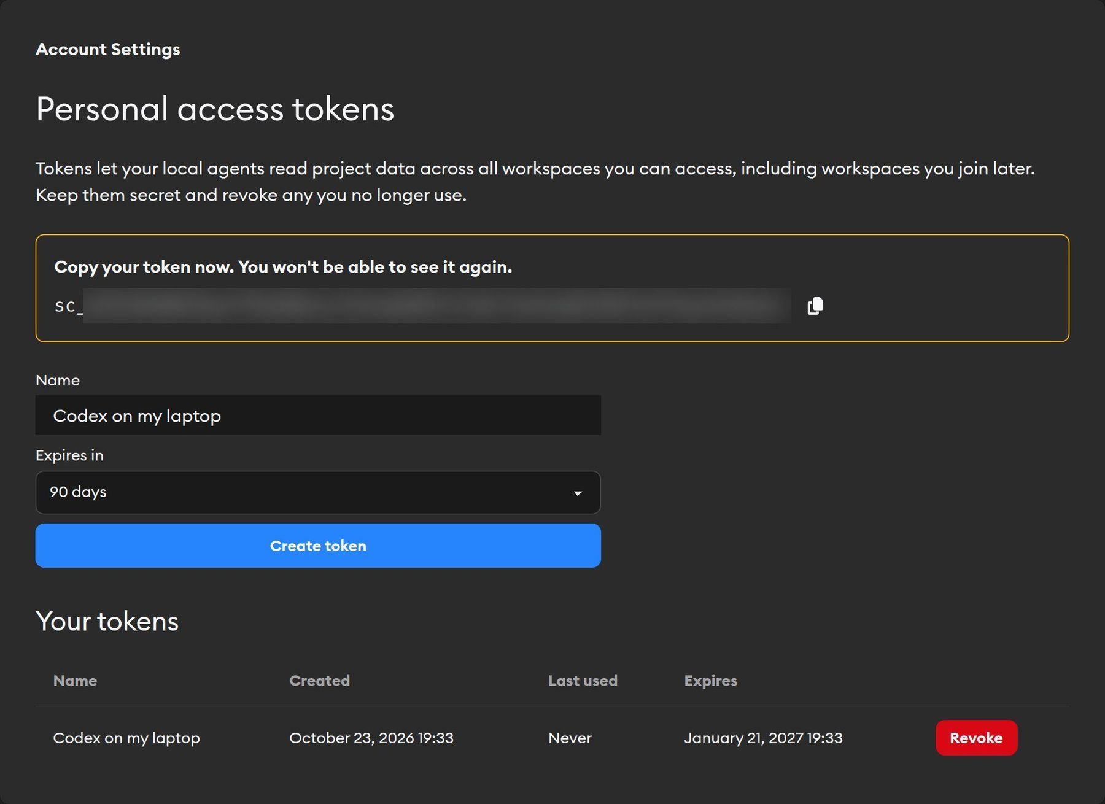1105x804 pixels.
Task: Click the Copy your token now warning text
Action: coord(283,267)
